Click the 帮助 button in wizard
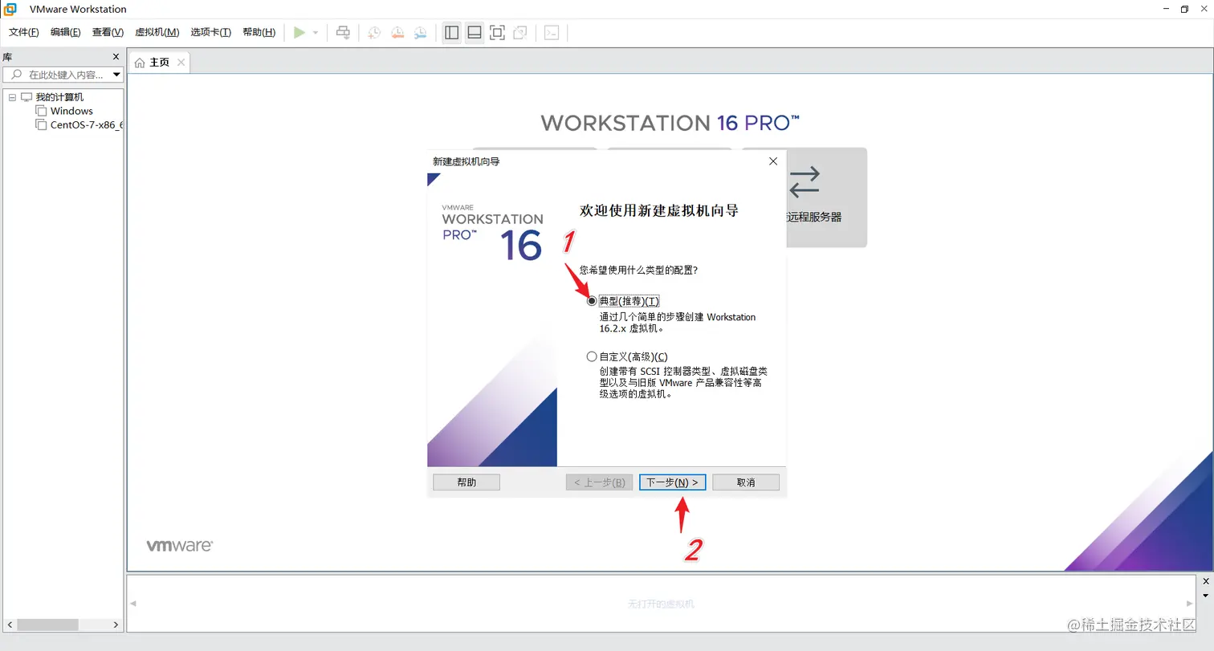This screenshot has height=651, width=1214. tap(466, 482)
